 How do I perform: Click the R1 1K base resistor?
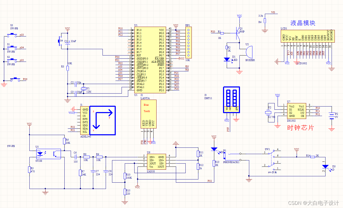222,33
